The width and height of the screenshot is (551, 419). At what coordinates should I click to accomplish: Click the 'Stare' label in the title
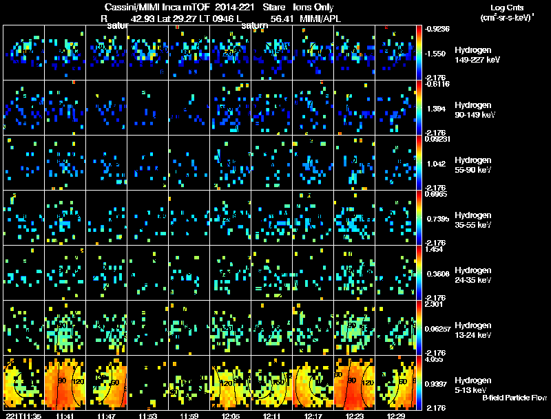coord(273,7)
